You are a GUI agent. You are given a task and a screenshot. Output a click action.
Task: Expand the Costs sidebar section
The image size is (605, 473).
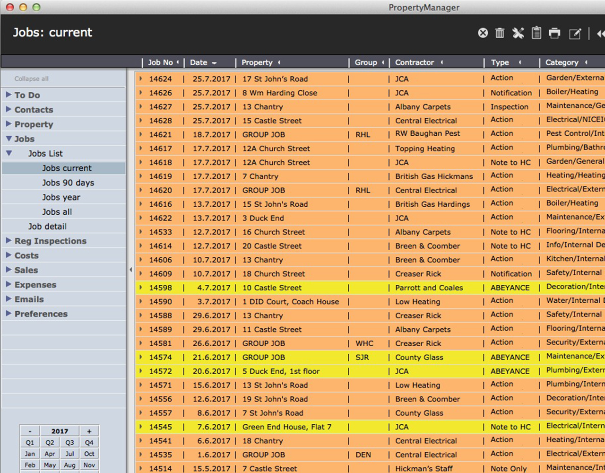(9, 255)
